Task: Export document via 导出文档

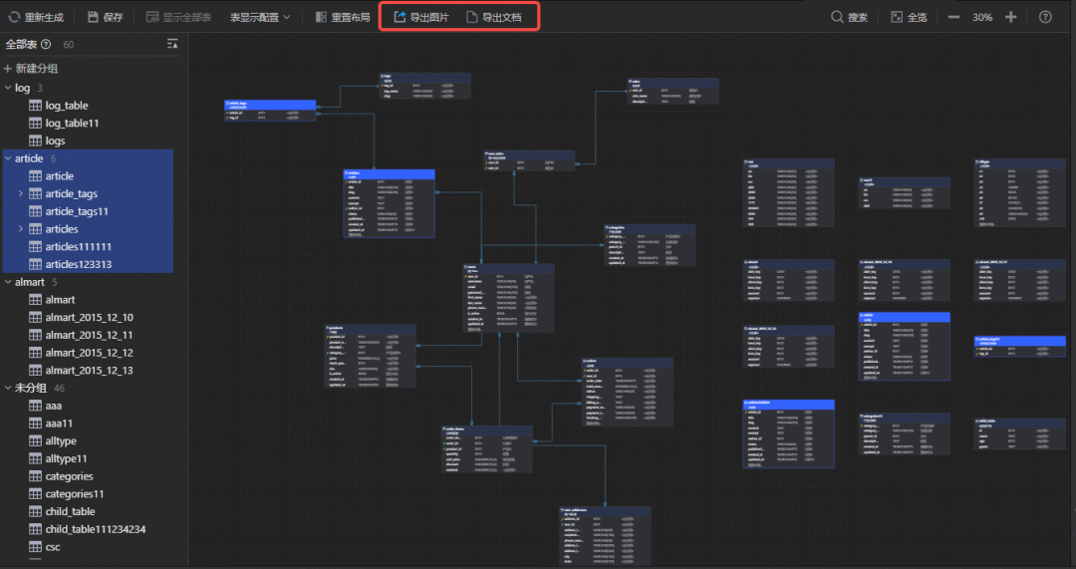Action: [x=494, y=17]
